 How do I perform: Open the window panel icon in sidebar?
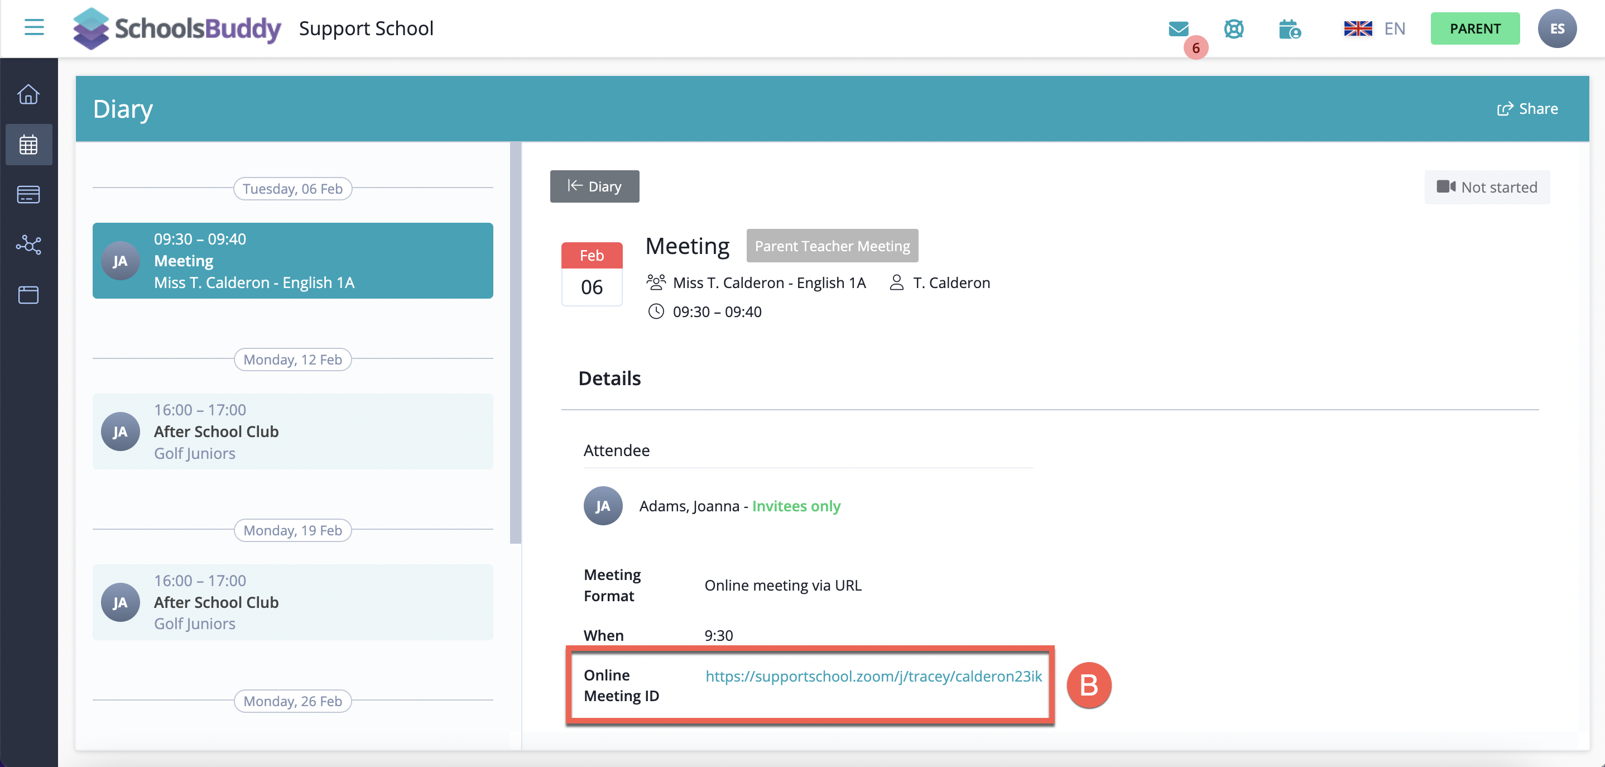(x=28, y=295)
